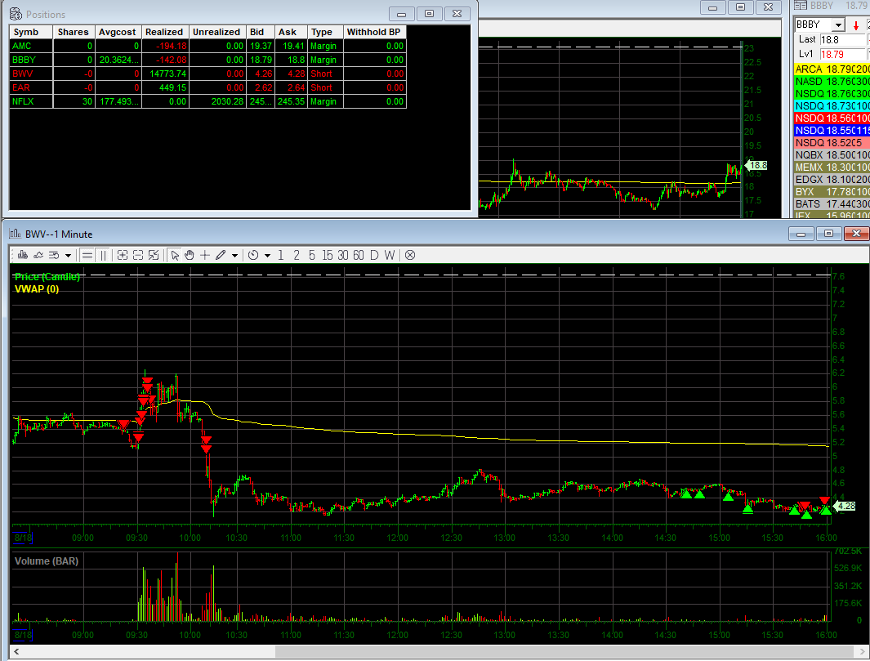Click the VWAP (0) legend label

click(x=37, y=288)
